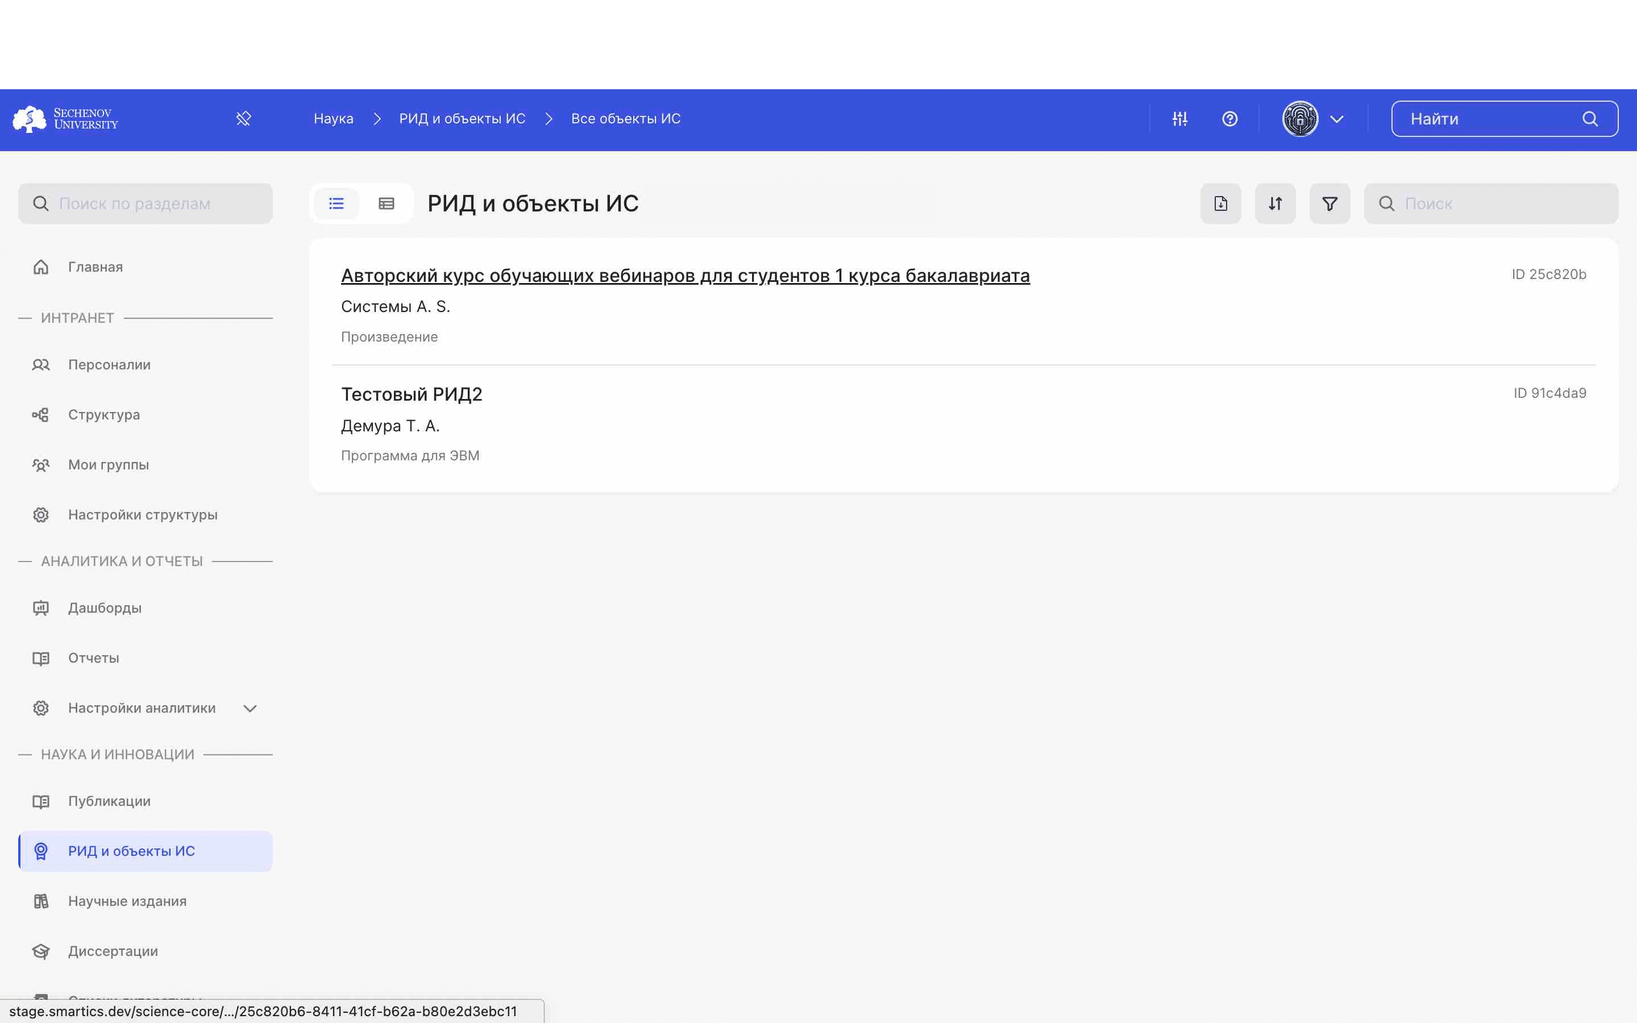1637x1023 pixels.
Task: Click the Персоналии people icon
Action: [40, 365]
